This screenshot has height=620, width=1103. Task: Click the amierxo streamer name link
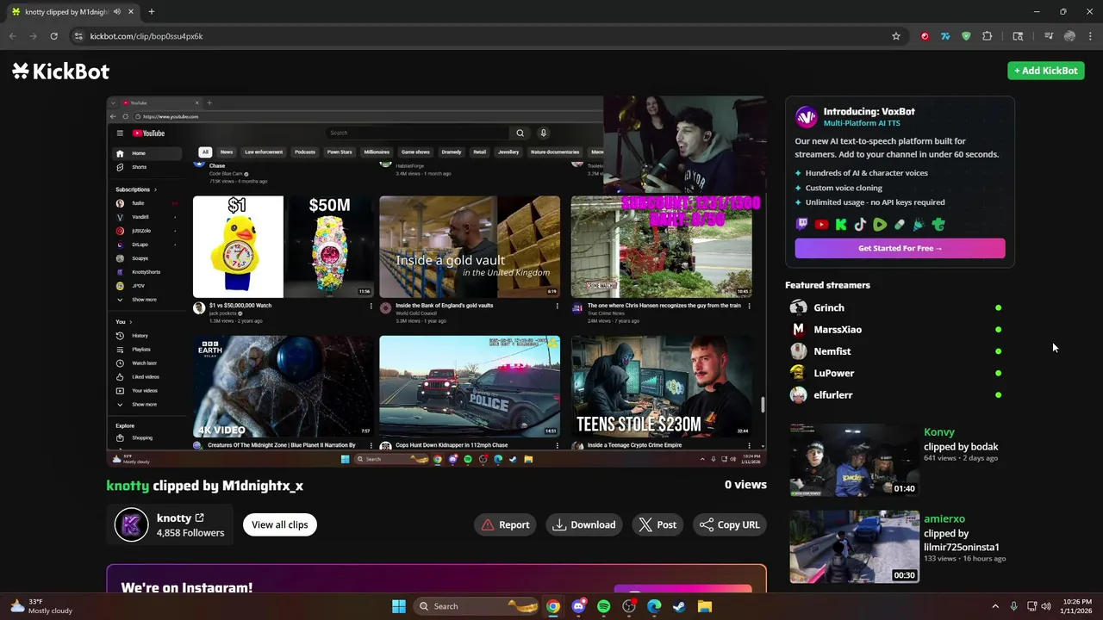point(944,519)
